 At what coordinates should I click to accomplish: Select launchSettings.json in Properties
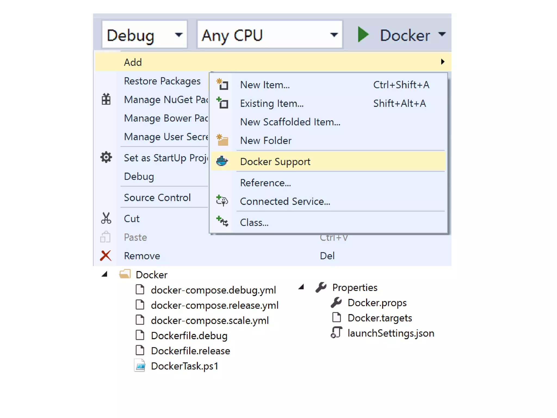point(391,333)
